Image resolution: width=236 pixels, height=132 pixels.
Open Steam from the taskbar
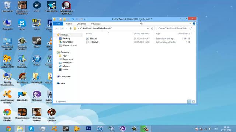(66, 129)
